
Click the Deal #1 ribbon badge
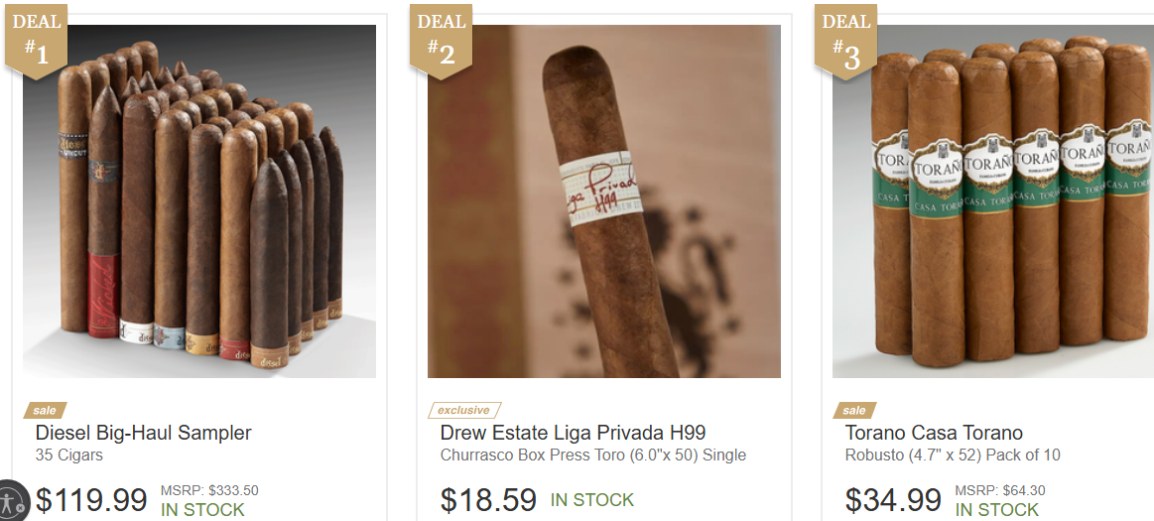tap(36, 41)
